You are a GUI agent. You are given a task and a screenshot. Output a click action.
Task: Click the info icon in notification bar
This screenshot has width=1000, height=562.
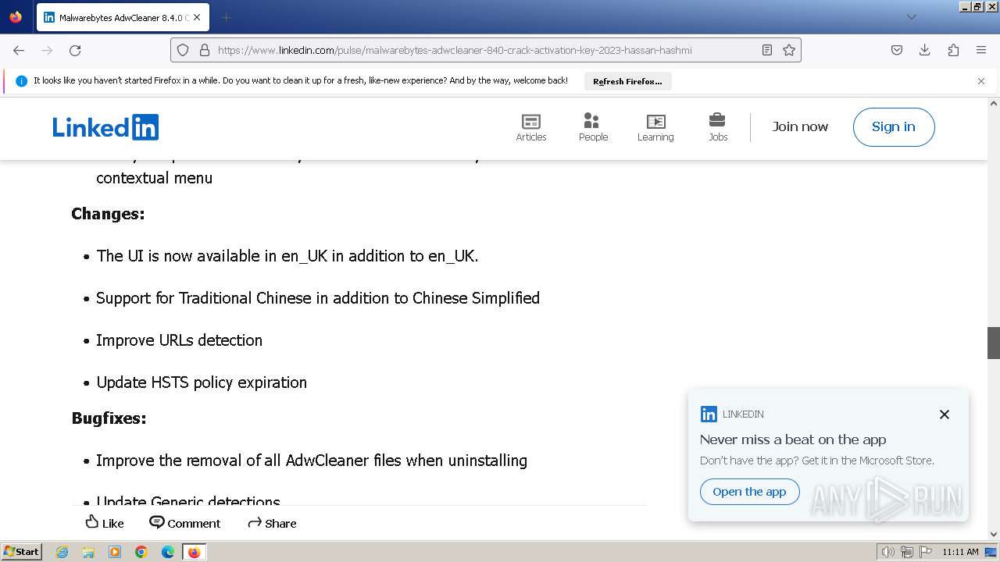[x=21, y=81]
